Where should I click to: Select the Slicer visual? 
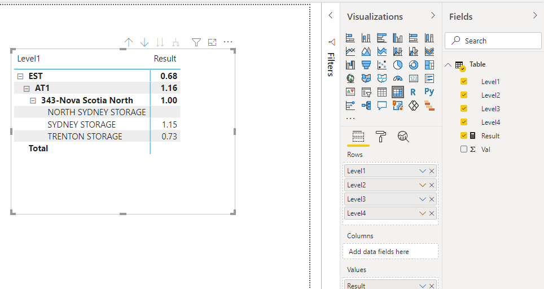pos(366,92)
